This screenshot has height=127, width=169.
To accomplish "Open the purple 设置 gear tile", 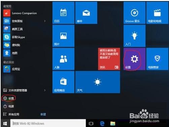I will pos(134,59).
